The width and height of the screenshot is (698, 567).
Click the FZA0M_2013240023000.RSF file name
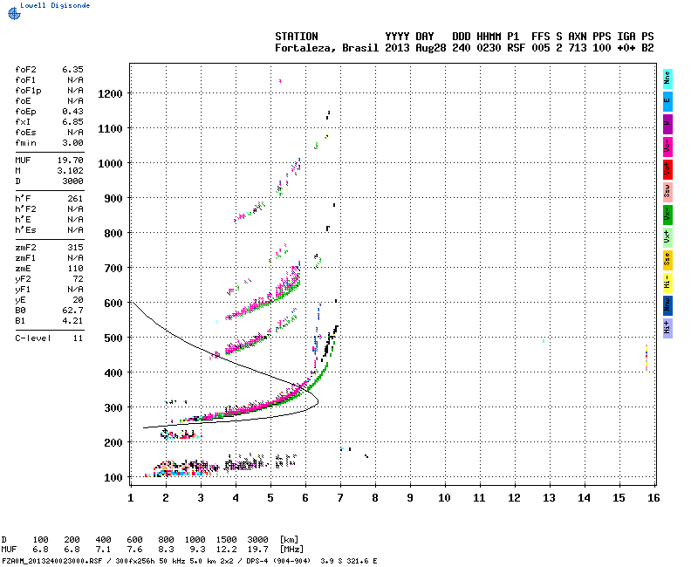pos(52,561)
